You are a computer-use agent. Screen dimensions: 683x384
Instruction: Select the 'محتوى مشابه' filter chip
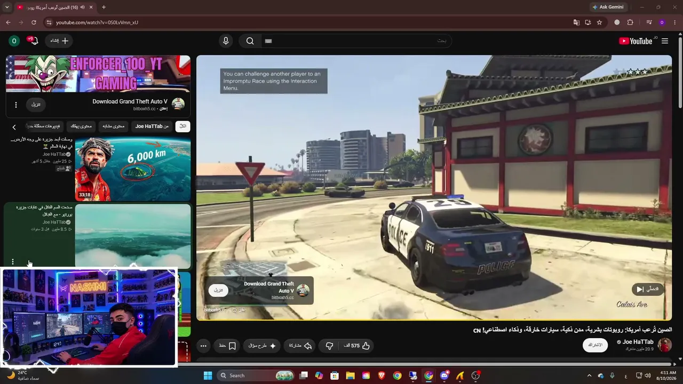(113, 126)
